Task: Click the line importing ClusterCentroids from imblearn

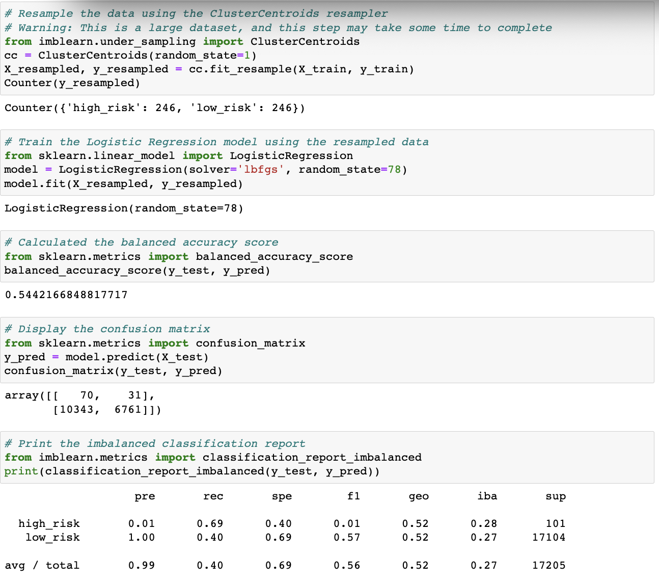Action: 182,42
